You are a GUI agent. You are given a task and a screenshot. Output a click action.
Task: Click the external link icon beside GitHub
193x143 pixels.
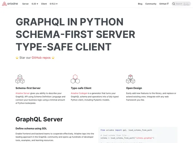point(168,4)
